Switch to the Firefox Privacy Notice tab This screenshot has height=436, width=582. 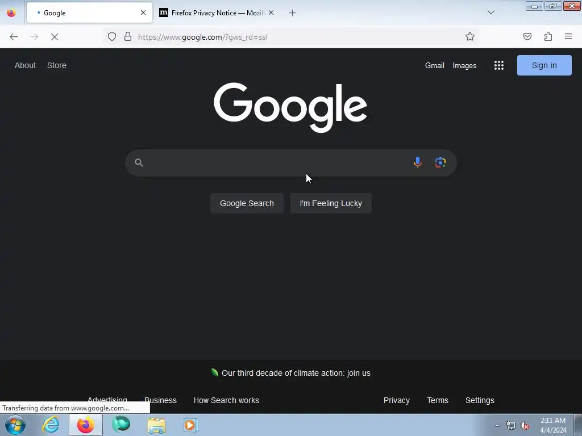point(217,12)
